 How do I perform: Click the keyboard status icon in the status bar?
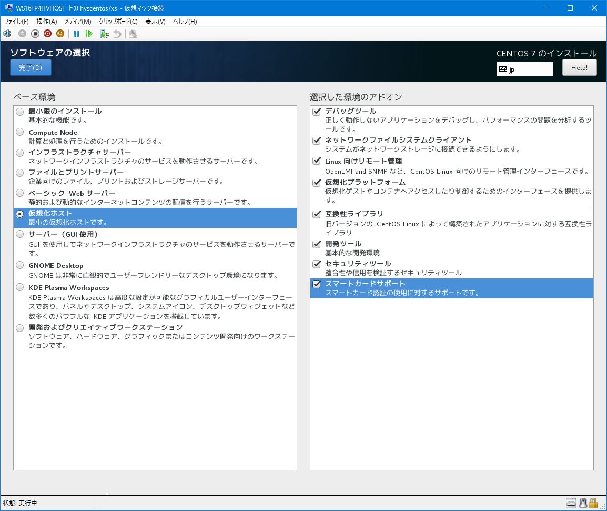571,503
